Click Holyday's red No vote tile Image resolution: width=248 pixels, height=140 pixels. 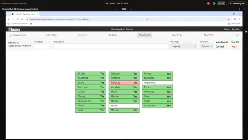124,83
